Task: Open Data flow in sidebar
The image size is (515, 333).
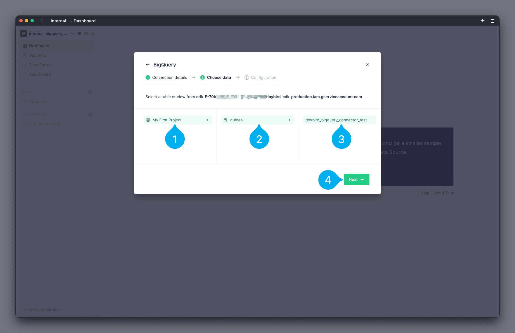Action: pyautogui.click(x=38, y=55)
